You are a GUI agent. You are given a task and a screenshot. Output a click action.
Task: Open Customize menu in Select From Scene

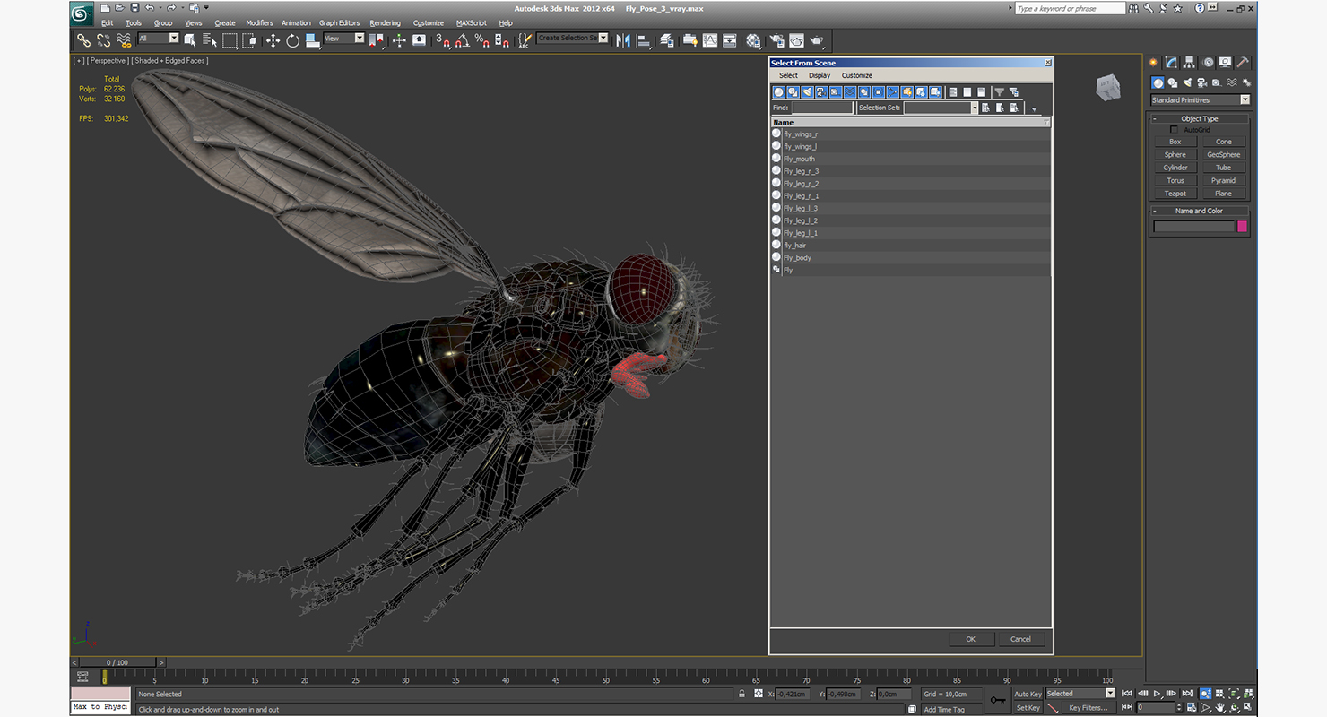[x=857, y=76]
